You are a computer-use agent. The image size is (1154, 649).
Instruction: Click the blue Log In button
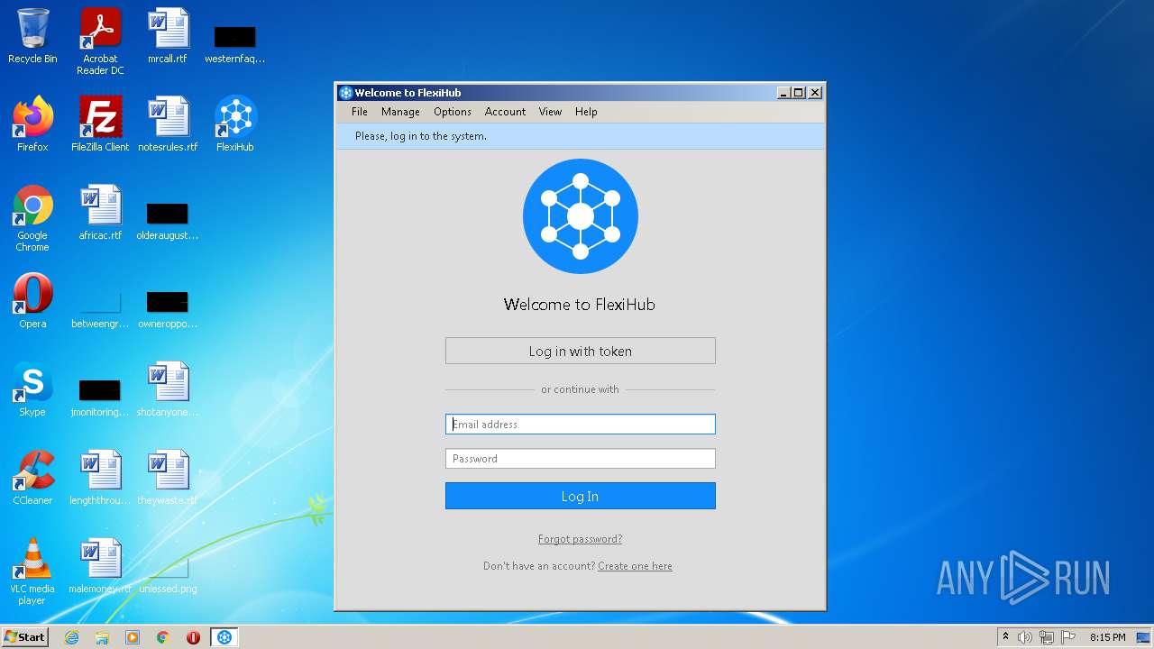pos(581,496)
